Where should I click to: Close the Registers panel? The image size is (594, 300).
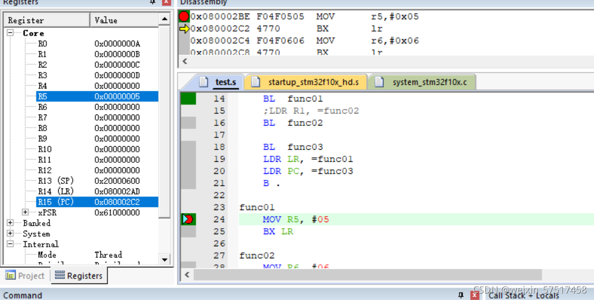(166, 2)
